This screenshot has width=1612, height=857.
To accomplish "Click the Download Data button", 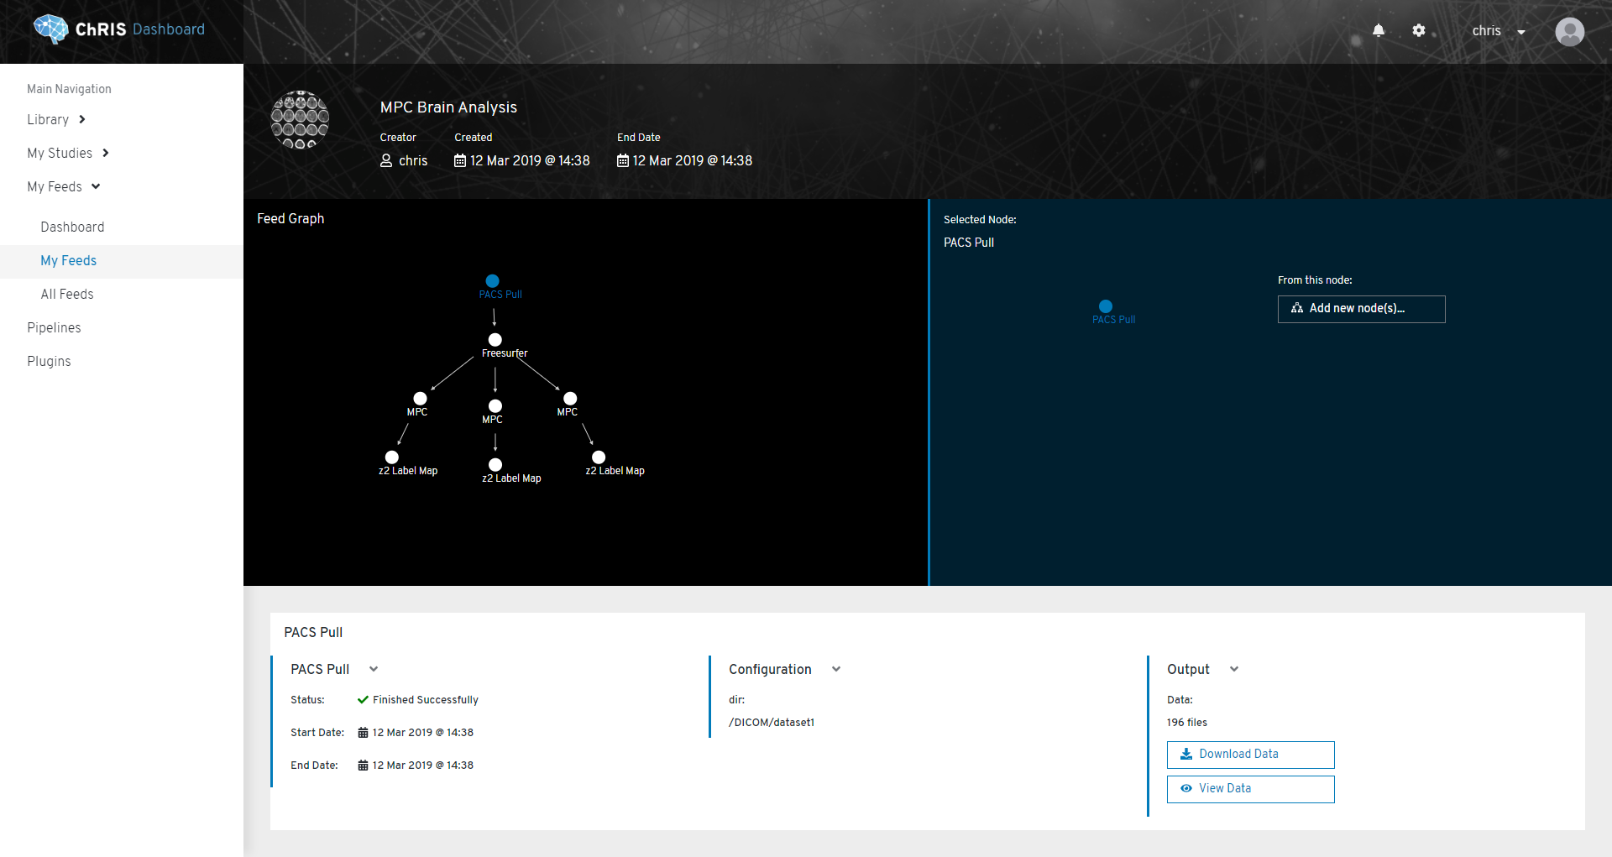I will tap(1250, 754).
